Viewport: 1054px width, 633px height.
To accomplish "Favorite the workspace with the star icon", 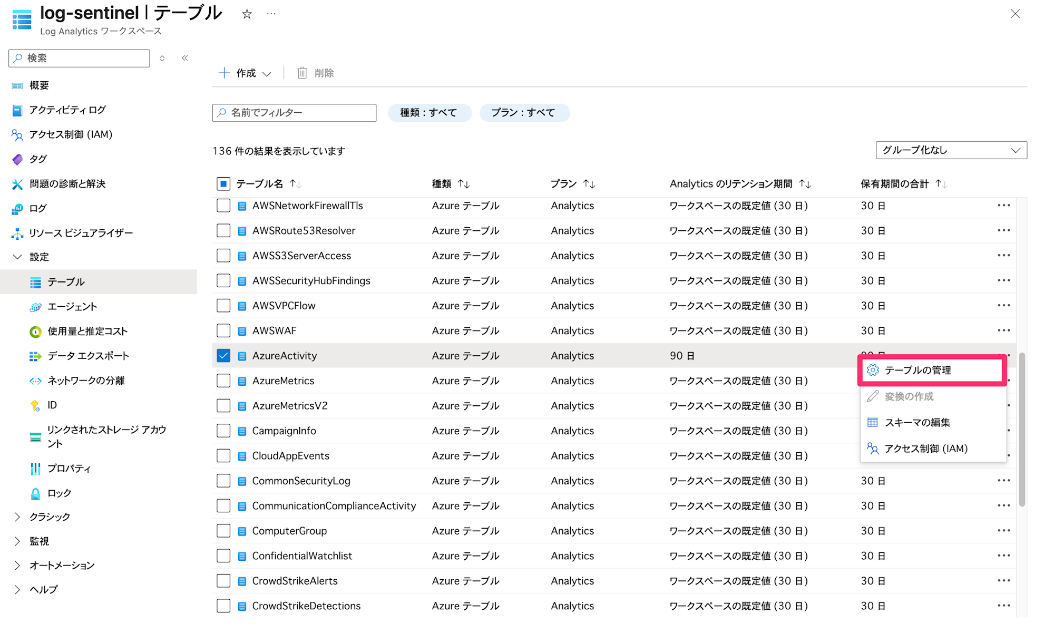I will [x=247, y=14].
